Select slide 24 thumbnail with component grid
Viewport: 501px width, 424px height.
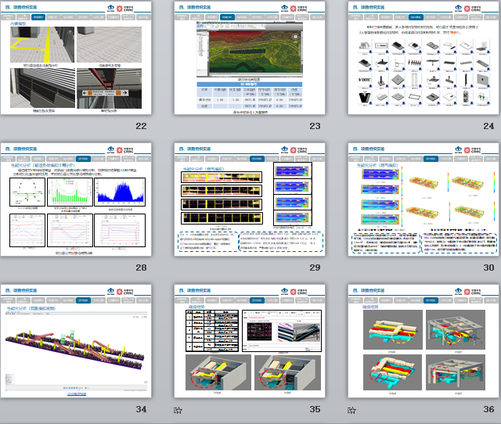423,58
